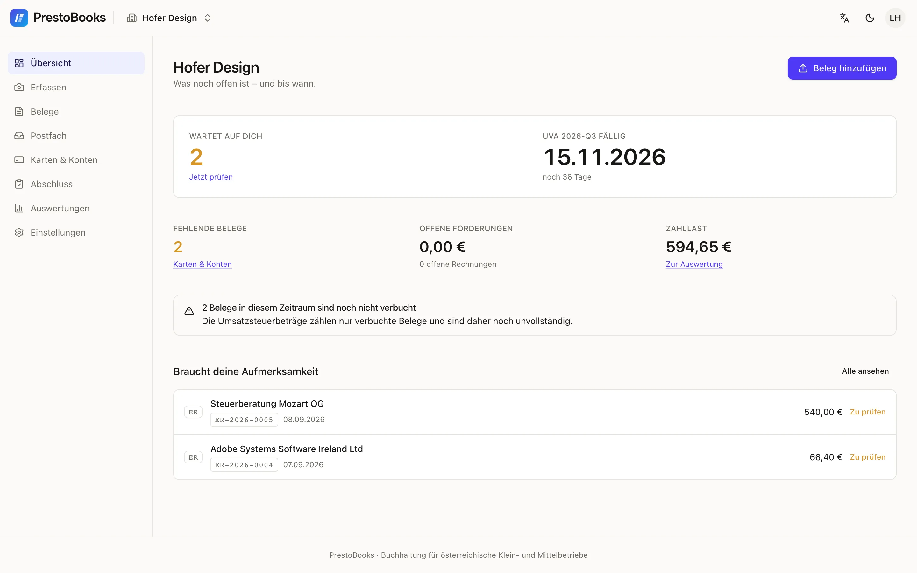Click the unverbuchte Belege warning notice
This screenshot has height=573, width=917.
click(535, 315)
